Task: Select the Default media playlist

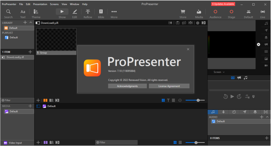Action: (x=19, y=112)
